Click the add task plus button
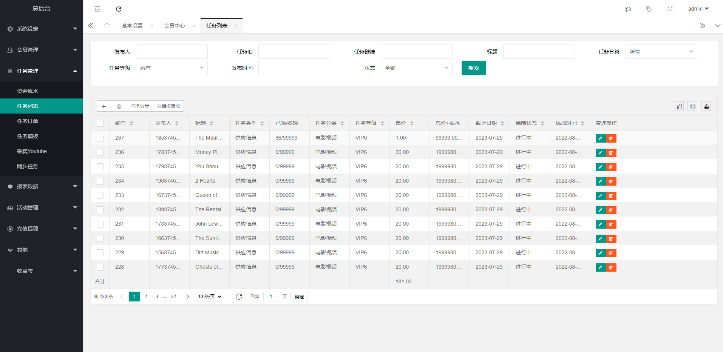723x352 pixels. coord(104,106)
